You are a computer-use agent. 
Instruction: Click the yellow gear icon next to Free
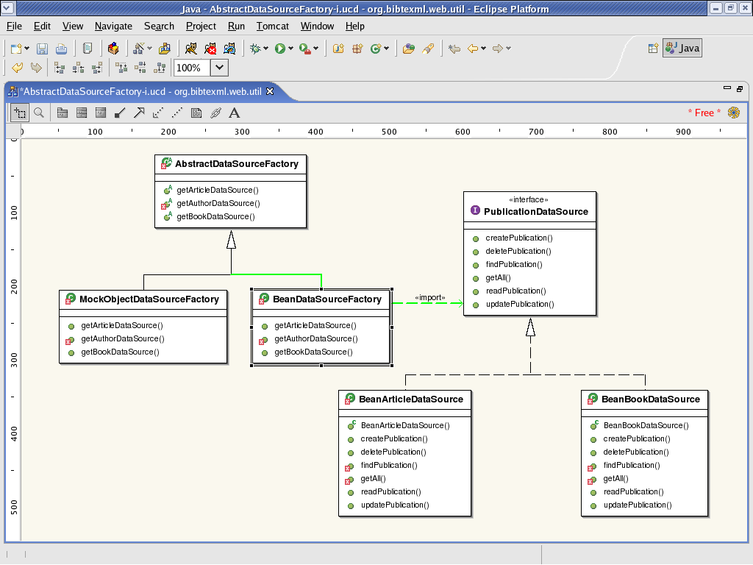734,113
